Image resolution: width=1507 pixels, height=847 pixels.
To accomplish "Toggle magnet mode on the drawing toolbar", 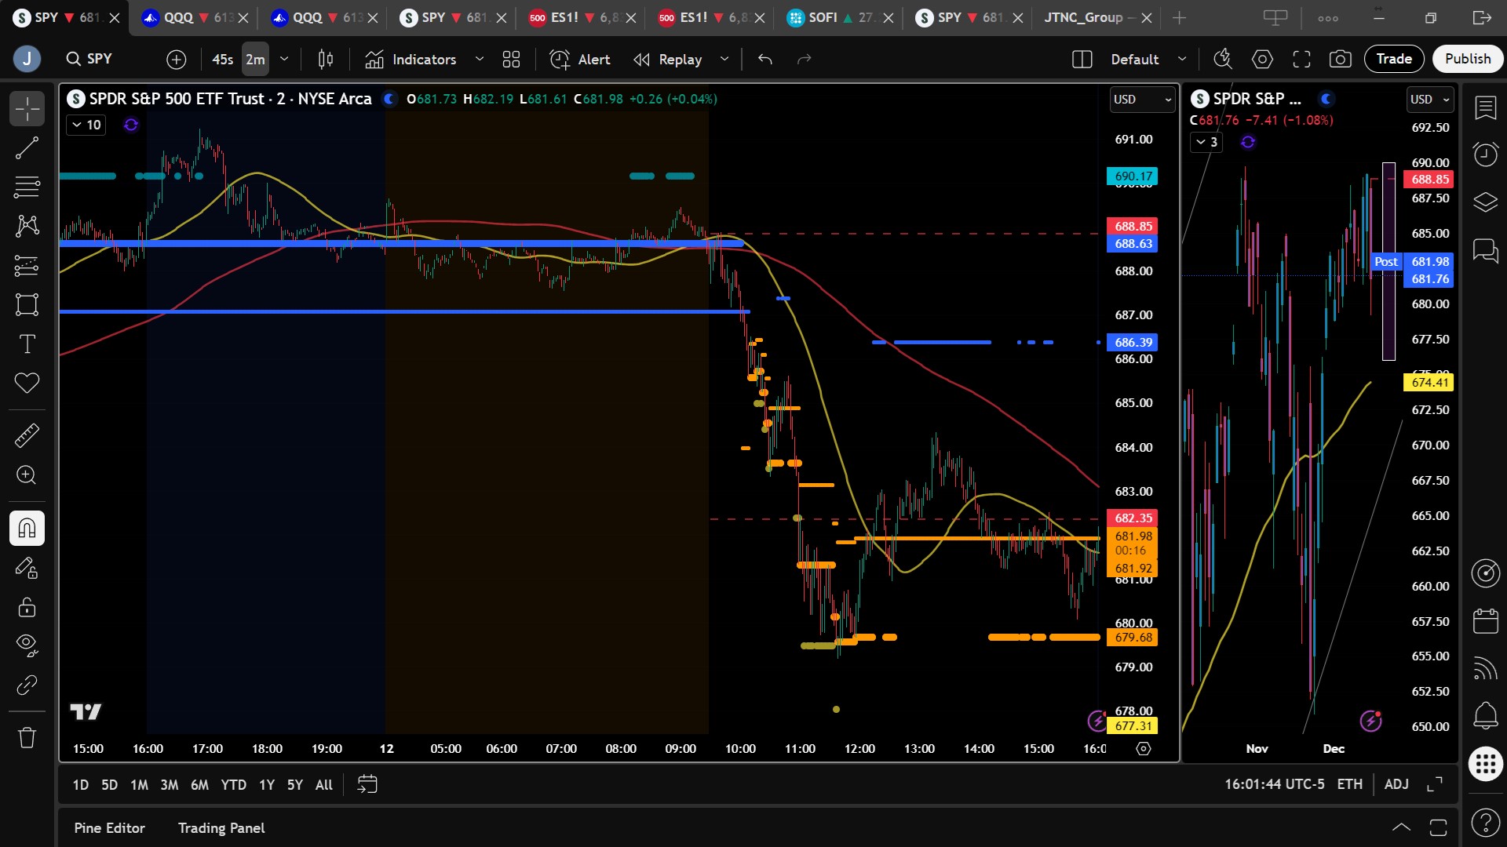I will point(27,528).
